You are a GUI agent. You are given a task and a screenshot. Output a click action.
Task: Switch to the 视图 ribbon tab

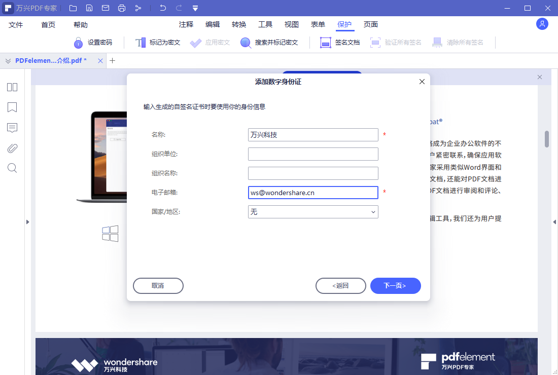pyautogui.click(x=292, y=24)
